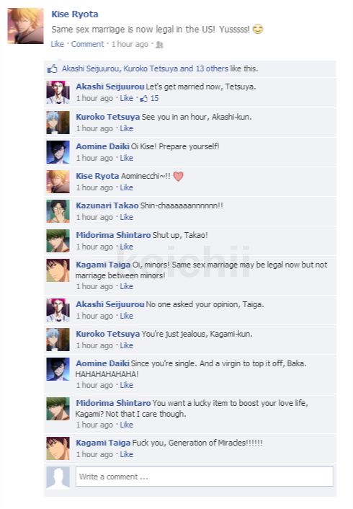Like Aomine's "Since you're single" comment
353x509 pixels.
(127, 385)
